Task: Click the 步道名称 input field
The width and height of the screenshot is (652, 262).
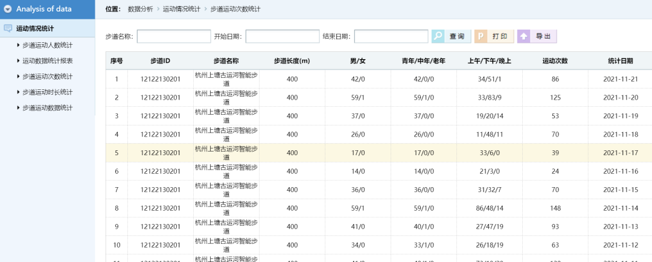Action: pyautogui.click(x=174, y=36)
